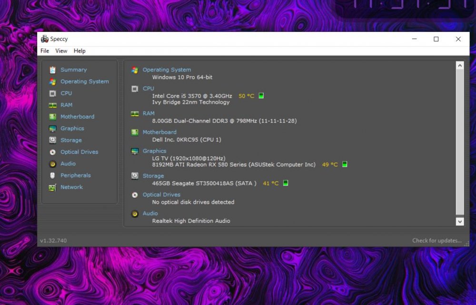Click the Network card icon in sidebar

52,187
